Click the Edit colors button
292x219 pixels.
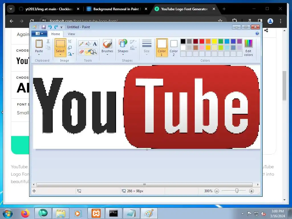(x=248, y=48)
